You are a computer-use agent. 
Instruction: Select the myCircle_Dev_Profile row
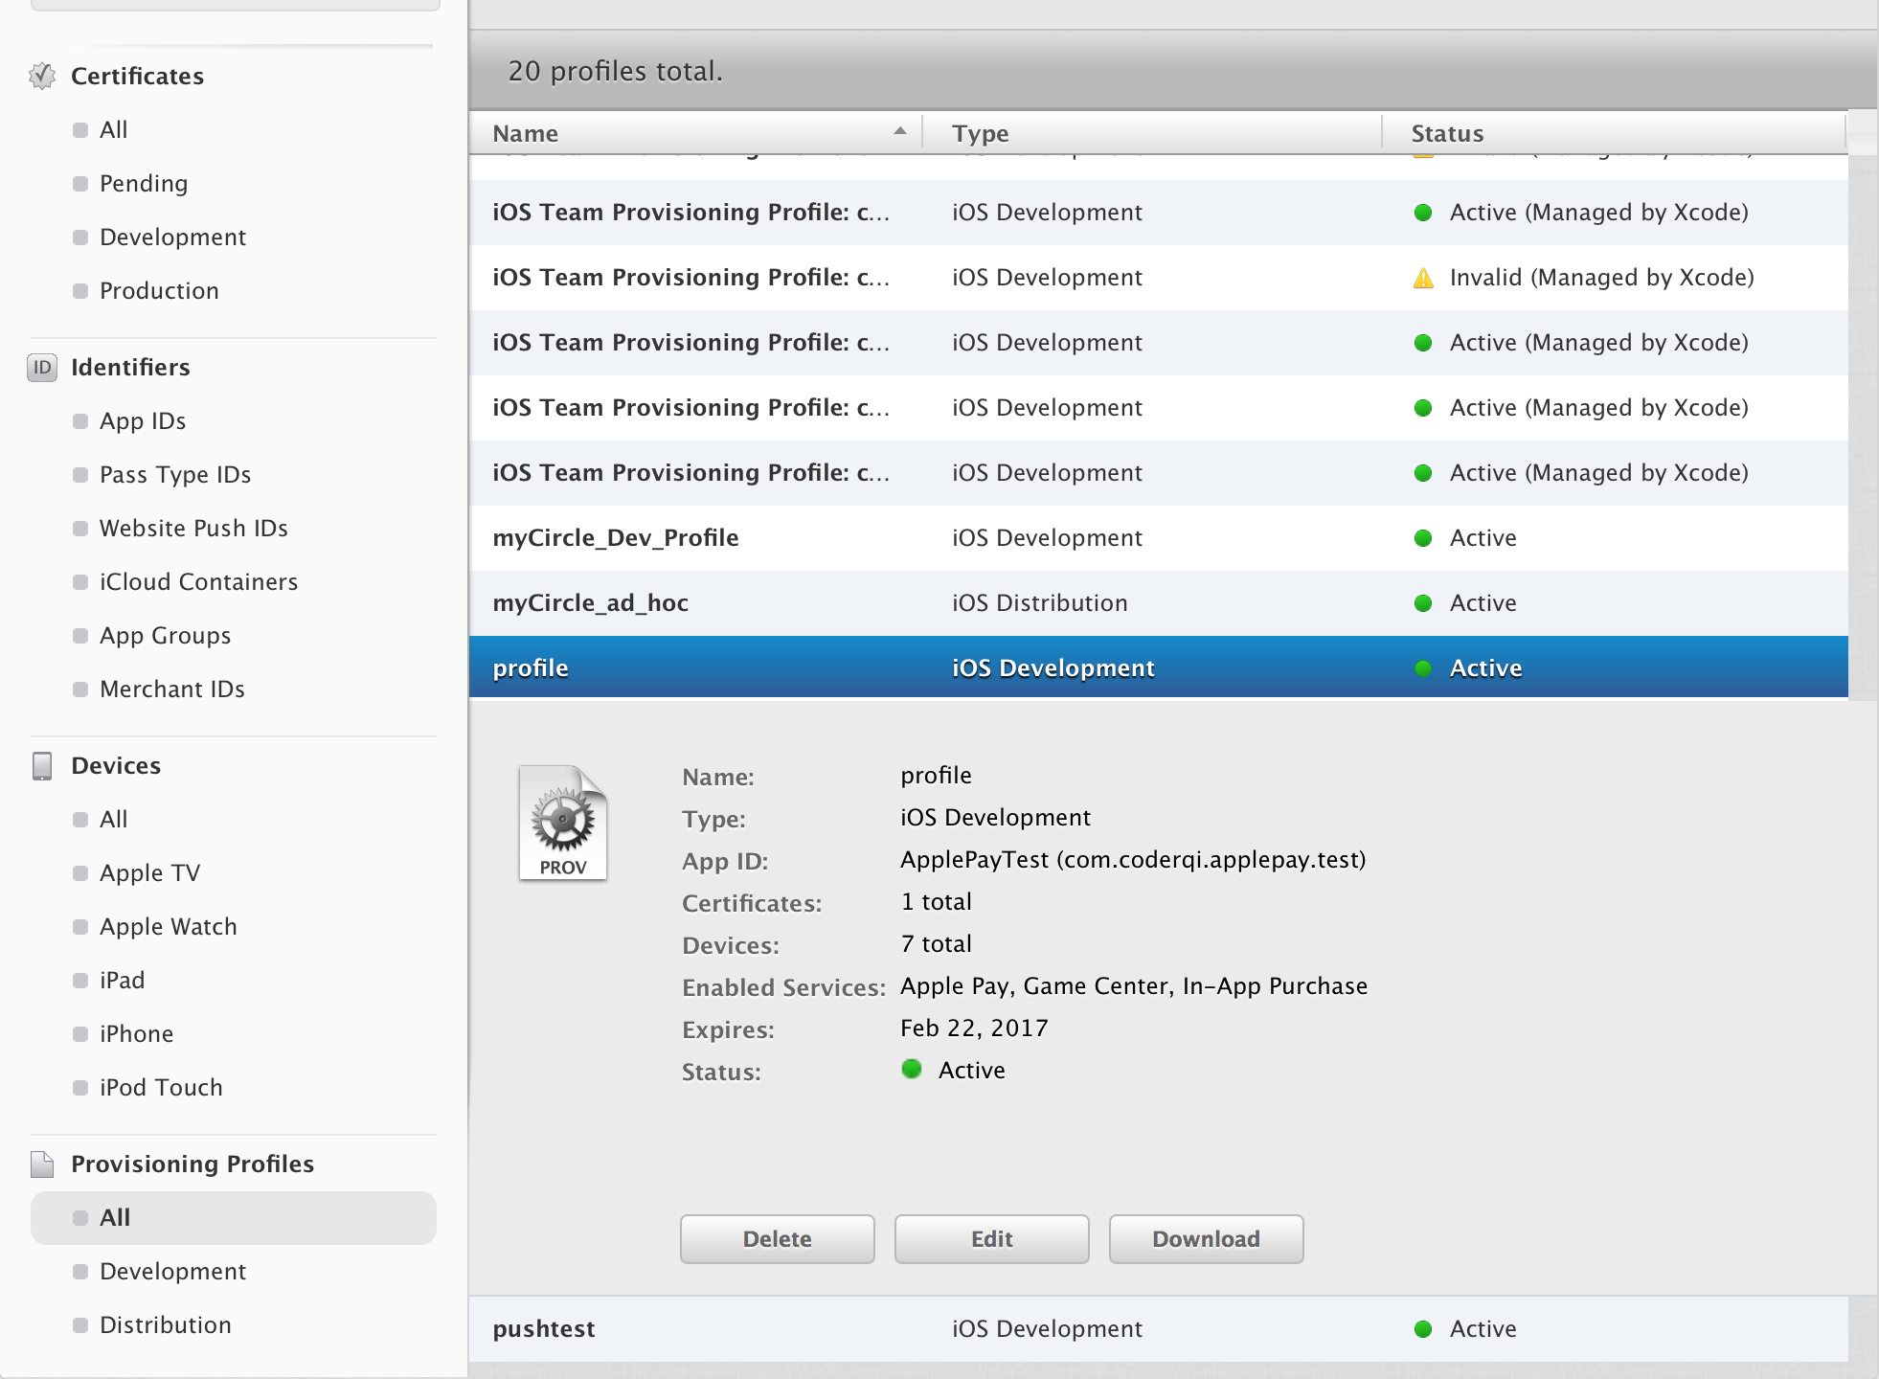point(615,538)
